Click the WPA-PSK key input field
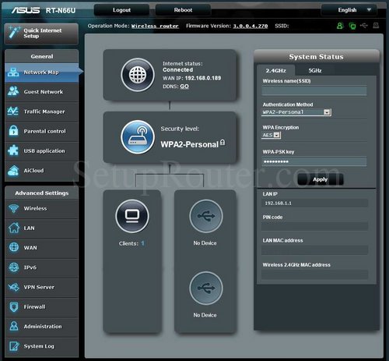The image size is (389, 361). [314, 161]
